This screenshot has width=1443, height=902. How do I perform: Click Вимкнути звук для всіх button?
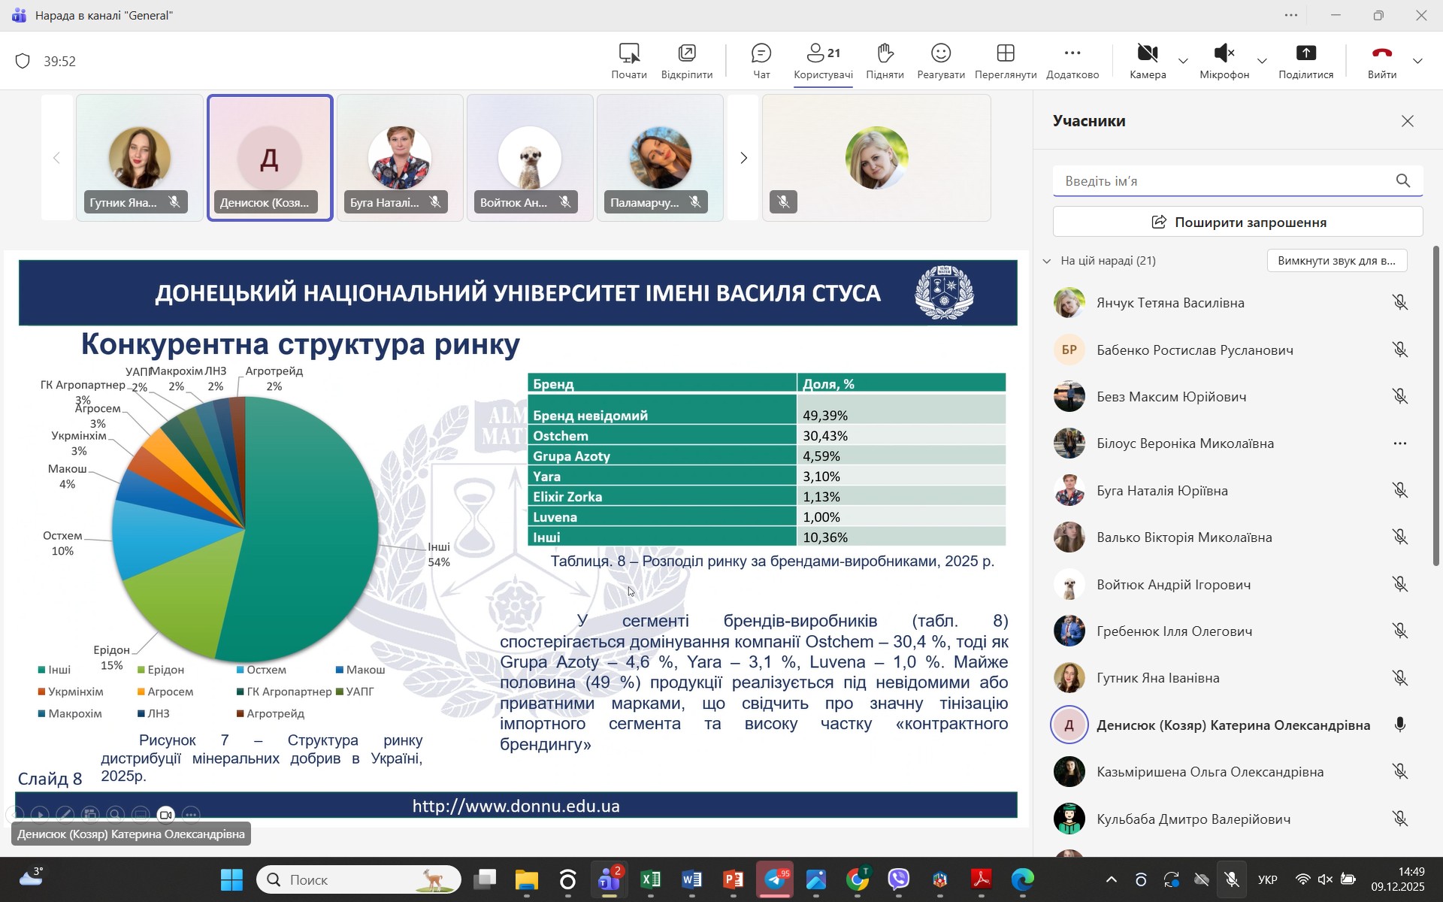[x=1336, y=261]
